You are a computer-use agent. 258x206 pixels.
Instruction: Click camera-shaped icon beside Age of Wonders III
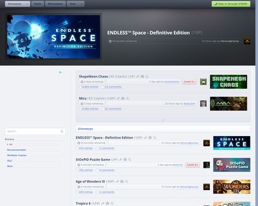coord(122,181)
